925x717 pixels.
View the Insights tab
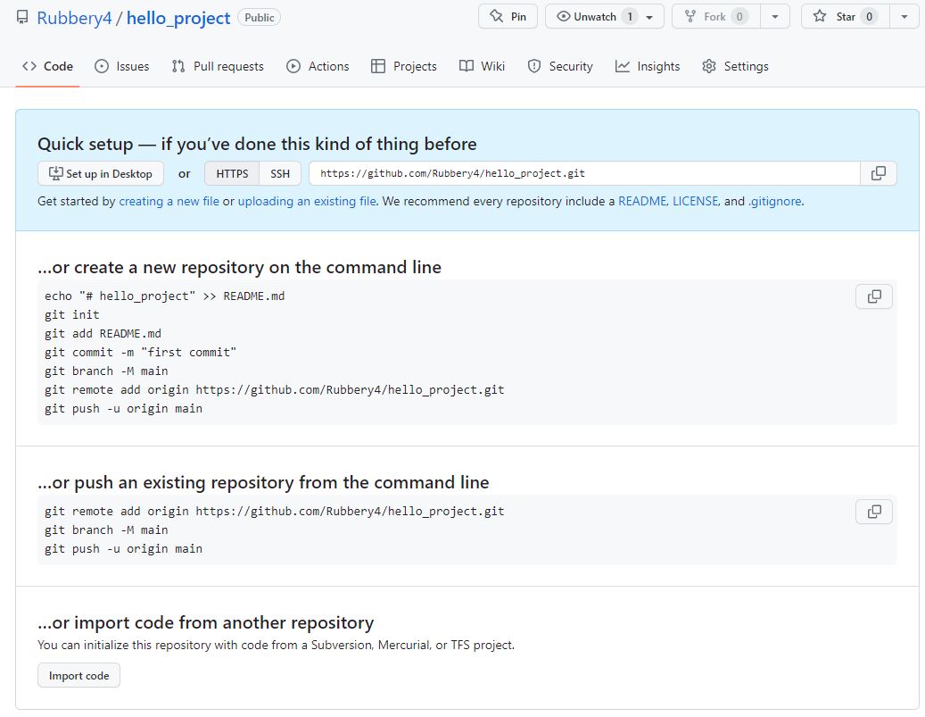click(648, 66)
